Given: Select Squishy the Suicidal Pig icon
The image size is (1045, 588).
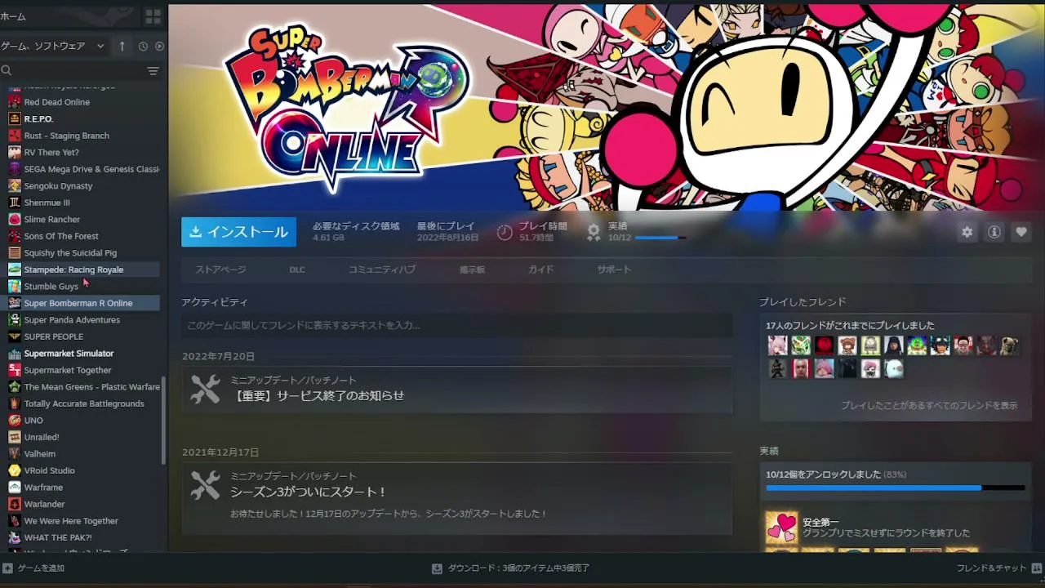Looking at the screenshot, I should coord(14,253).
